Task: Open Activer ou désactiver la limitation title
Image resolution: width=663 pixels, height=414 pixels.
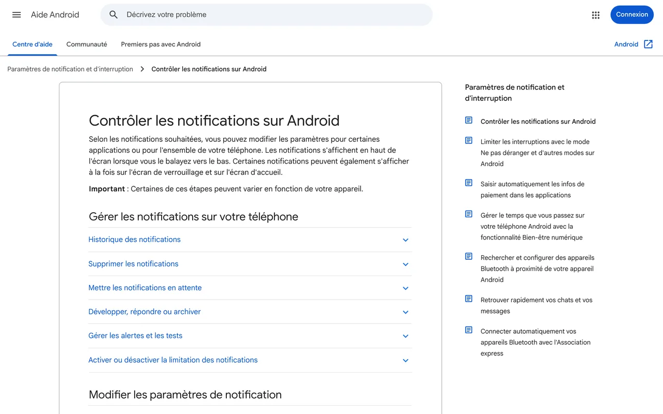Action: coord(173,360)
